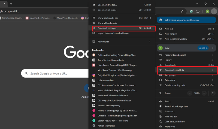
Task: Click the magnifier icon in Google search box
Action: tap(26, 73)
